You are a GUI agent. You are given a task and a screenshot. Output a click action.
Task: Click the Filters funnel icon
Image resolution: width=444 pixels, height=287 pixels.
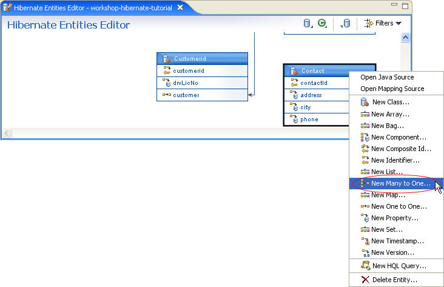pyautogui.click(x=368, y=23)
